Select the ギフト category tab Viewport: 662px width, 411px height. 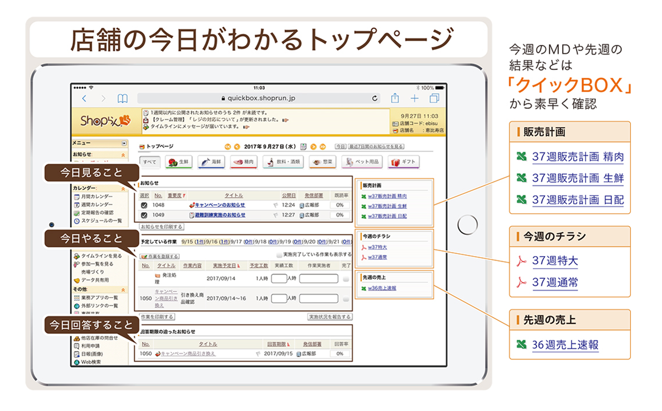(x=403, y=162)
